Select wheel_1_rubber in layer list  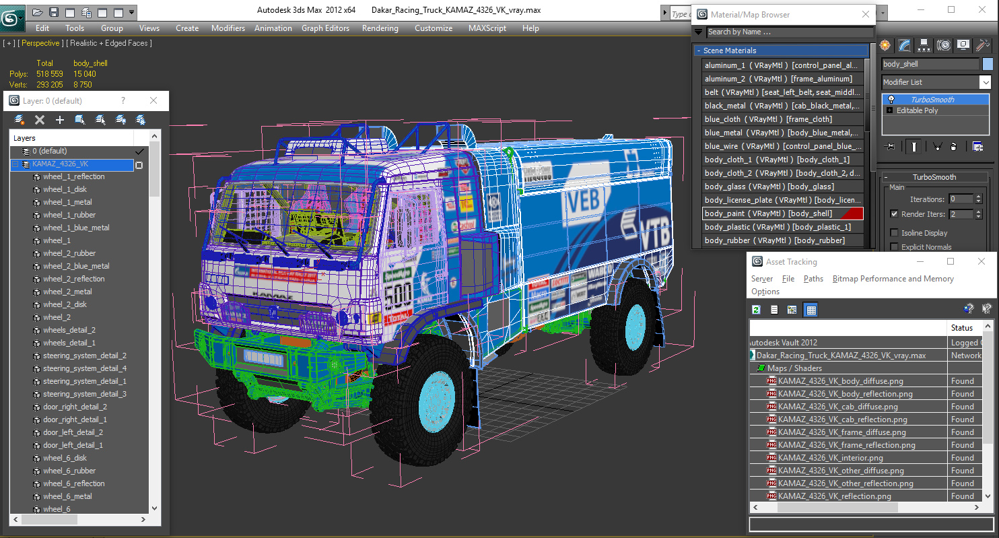[x=69, y=215]
